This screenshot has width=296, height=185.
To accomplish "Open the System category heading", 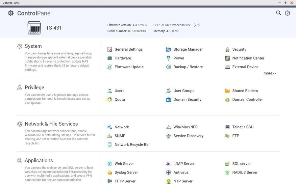I will click(x=33, y=46).
